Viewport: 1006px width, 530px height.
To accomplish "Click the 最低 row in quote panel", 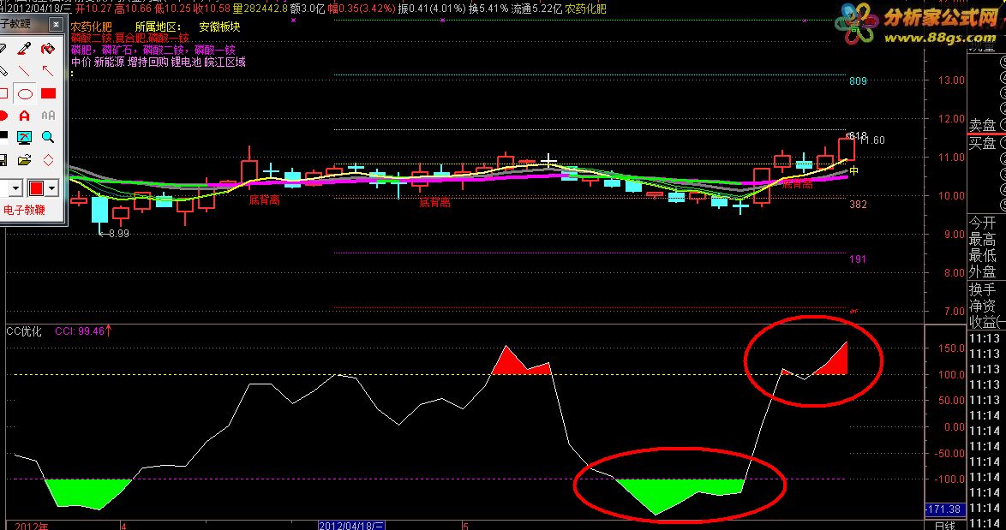I will point(983,256).
